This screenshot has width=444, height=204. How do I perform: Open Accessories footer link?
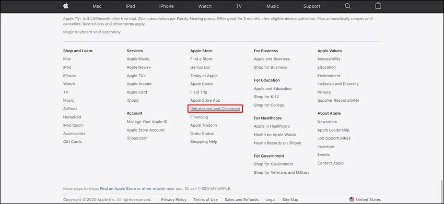pos(74,134)
